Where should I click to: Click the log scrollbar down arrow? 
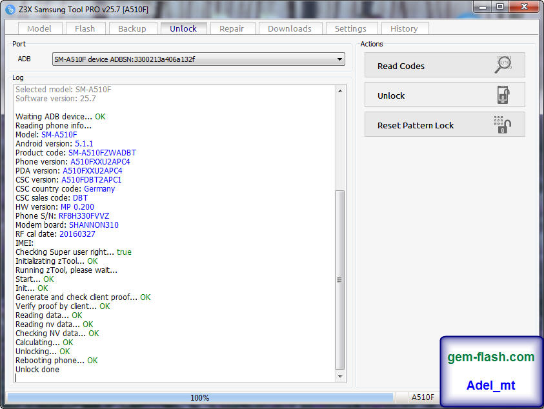click(x=340, y=376)
